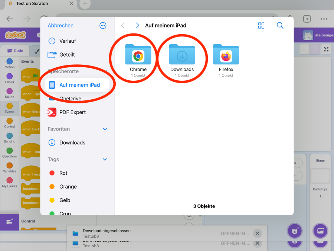
Task: Select the Rot color tag
Action: (63, 173)
